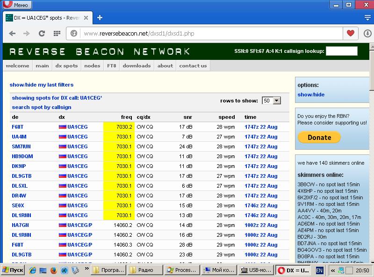Screen dimensions: 374x277
Task: Click UA1CEG callsign in the UA4M row
Action: click(78, 137)
